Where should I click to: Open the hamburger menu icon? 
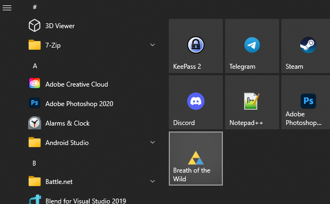tap(7, 8)
